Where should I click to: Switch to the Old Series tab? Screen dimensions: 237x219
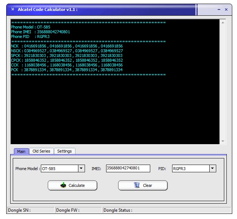41,151
